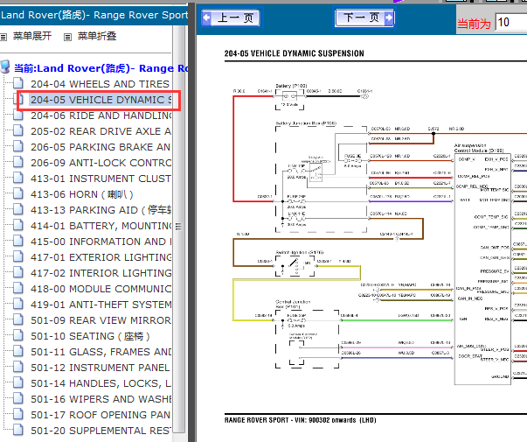Click document icon next to 204-04 WHEELS

[18, 83]
